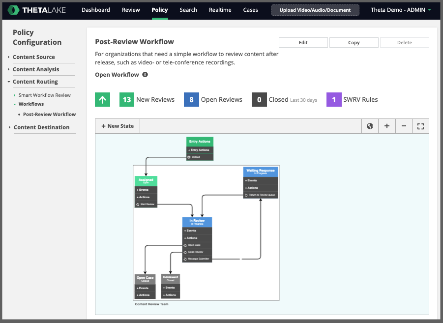Viewport: 443px width, 323px height.
Task: Collapse the Workflows tree item
Action: (x=15, y=104)
